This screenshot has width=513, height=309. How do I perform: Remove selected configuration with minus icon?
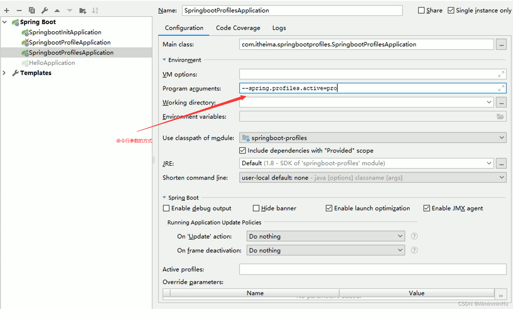(x=19, y=11)
